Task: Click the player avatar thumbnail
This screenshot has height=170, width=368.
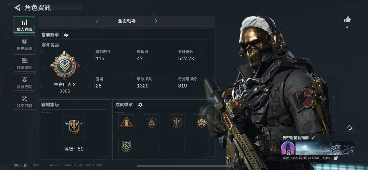Action: (288, 148)
